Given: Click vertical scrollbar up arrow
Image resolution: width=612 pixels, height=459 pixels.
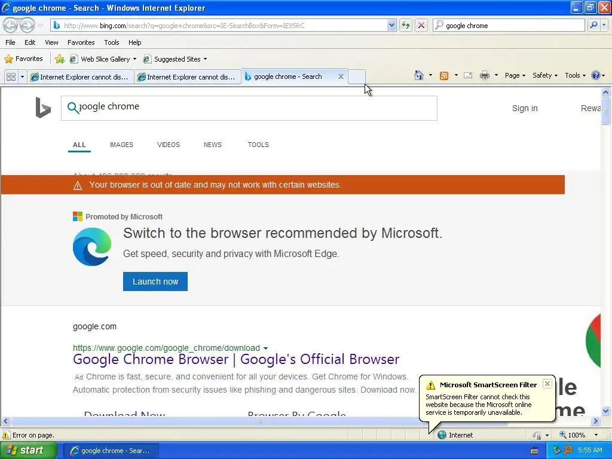Looking at the screenshot, I should (x=606, y=93).
